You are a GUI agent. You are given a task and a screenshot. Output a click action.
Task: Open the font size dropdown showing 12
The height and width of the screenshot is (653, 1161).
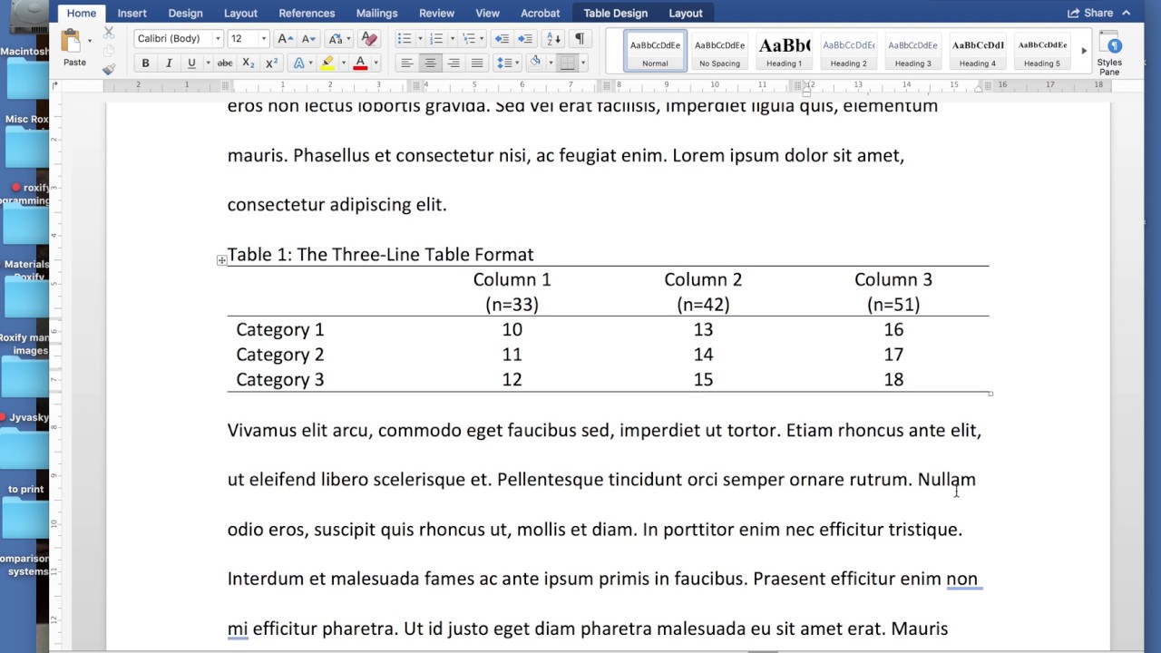coord(264,39)
